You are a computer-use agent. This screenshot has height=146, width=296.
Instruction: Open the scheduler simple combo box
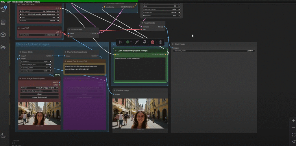[x=161, y=12]
